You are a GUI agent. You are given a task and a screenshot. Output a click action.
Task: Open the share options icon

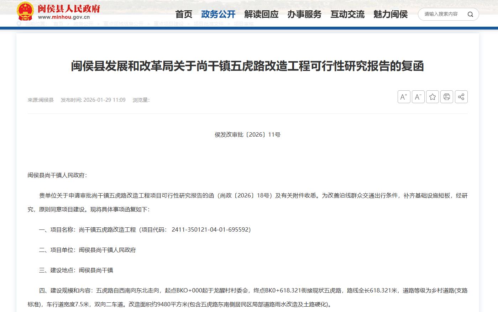click(461, 97)
